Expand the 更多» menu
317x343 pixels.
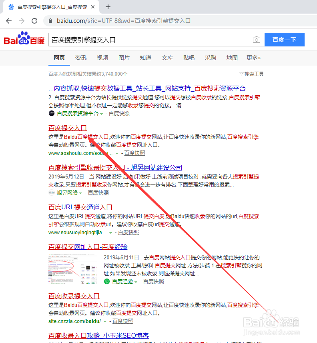click(x=253, y=58)
